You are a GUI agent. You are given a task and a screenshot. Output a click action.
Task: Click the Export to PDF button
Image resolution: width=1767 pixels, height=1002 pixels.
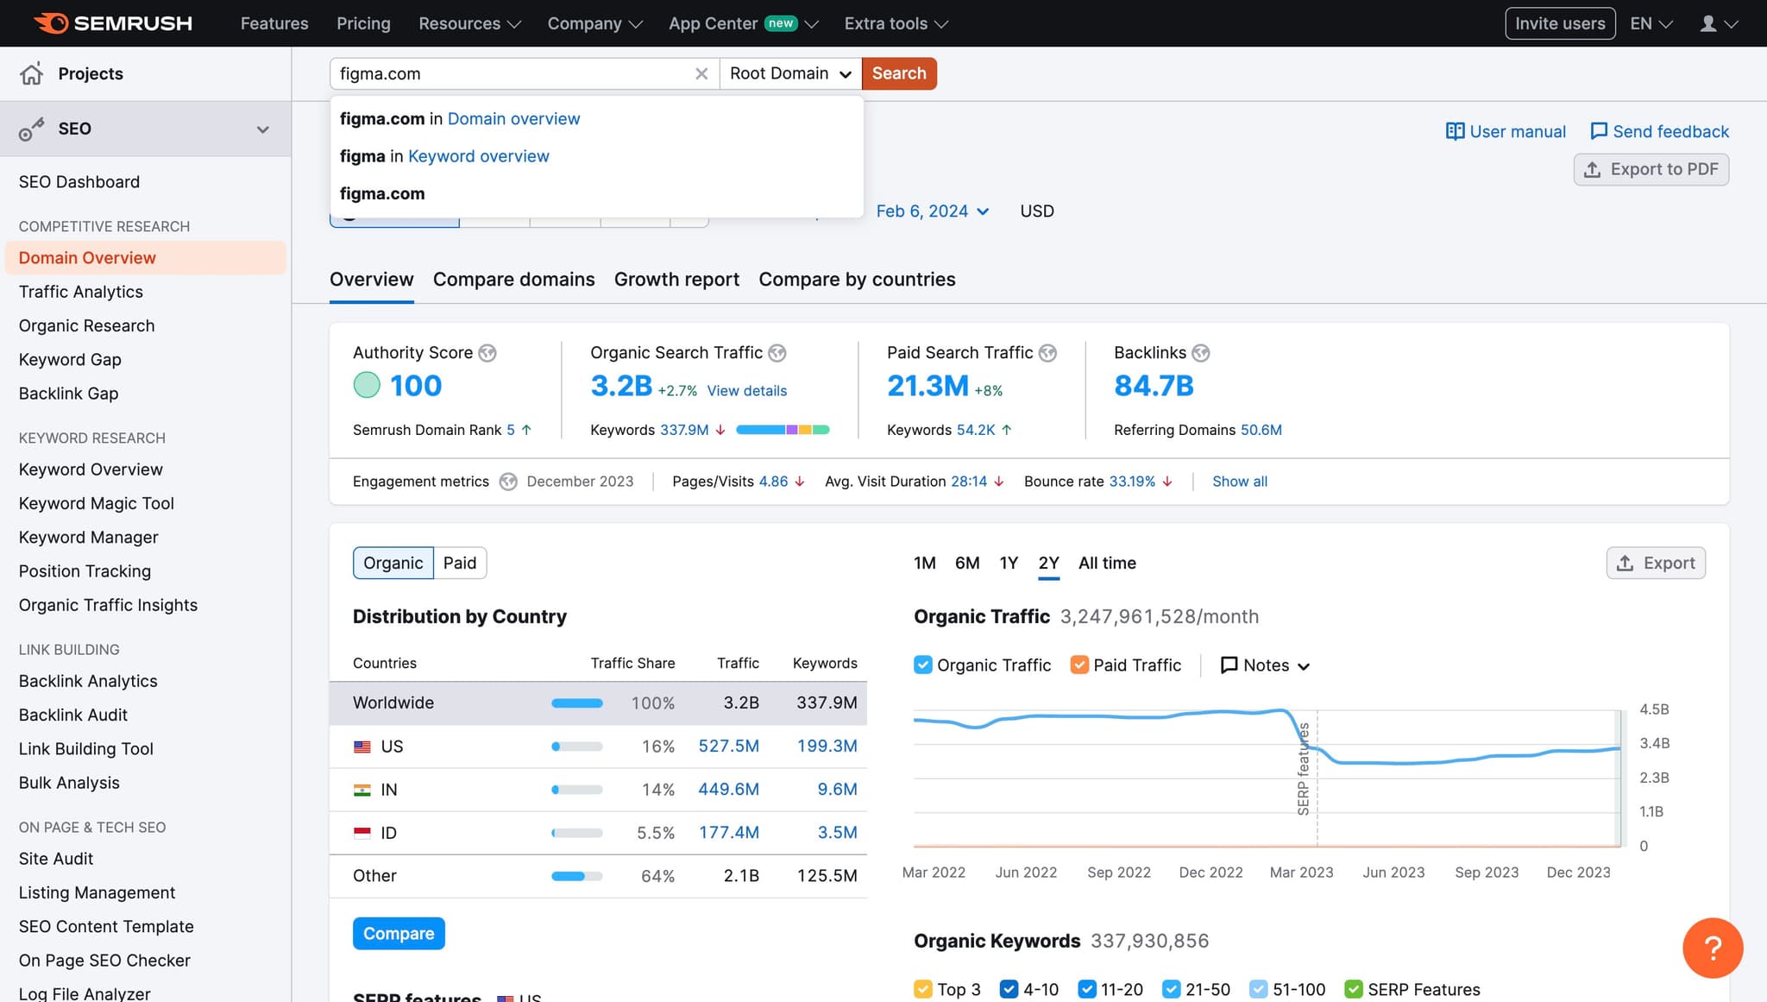pyautogui.click(x=1651, y=170)
